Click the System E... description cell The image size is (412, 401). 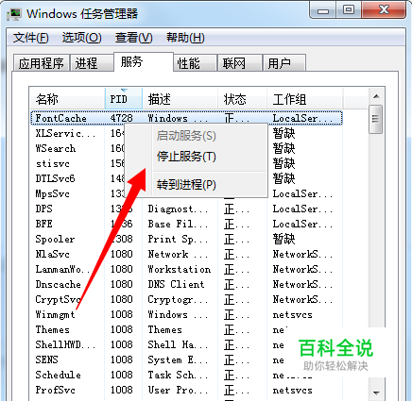click(x=178, y=359)
